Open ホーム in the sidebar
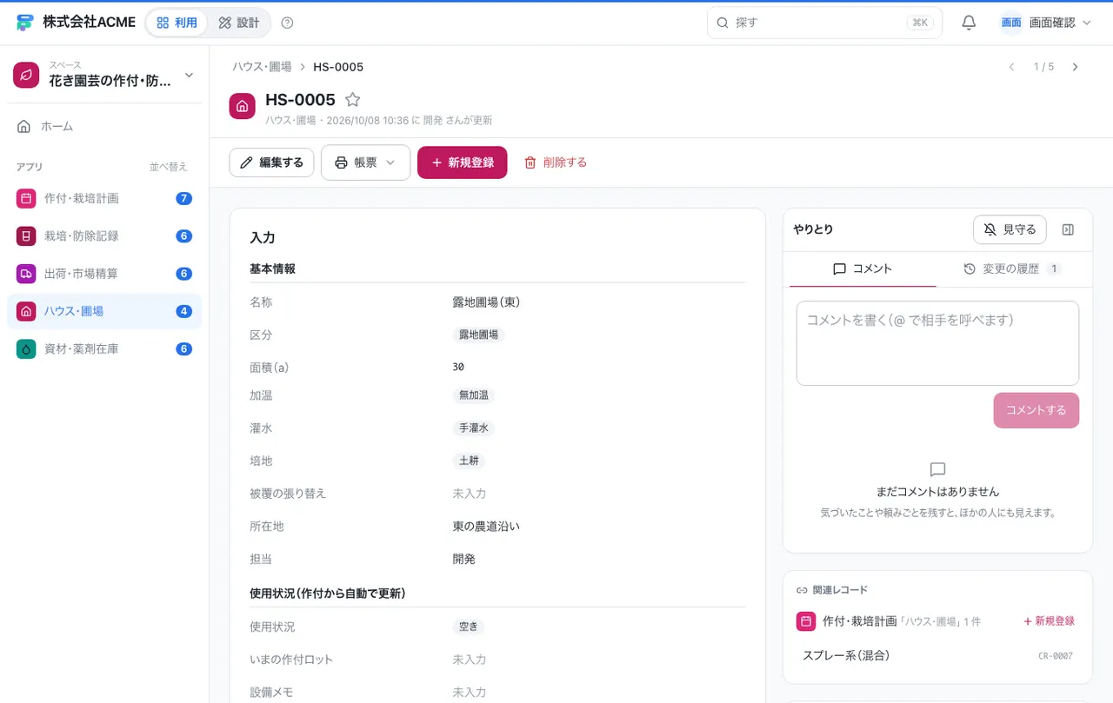The width and height of the screenshot is (1113, 703). [104, 126]
